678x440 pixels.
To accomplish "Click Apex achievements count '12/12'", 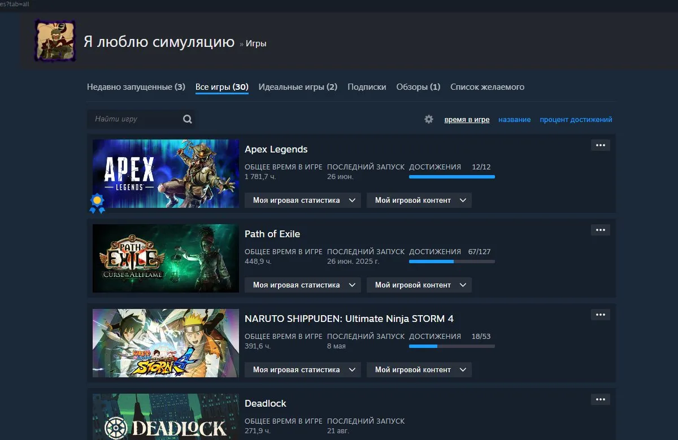I will [481, 167].
